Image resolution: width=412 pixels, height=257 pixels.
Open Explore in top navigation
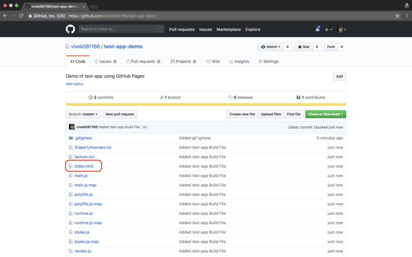point(253,29)
